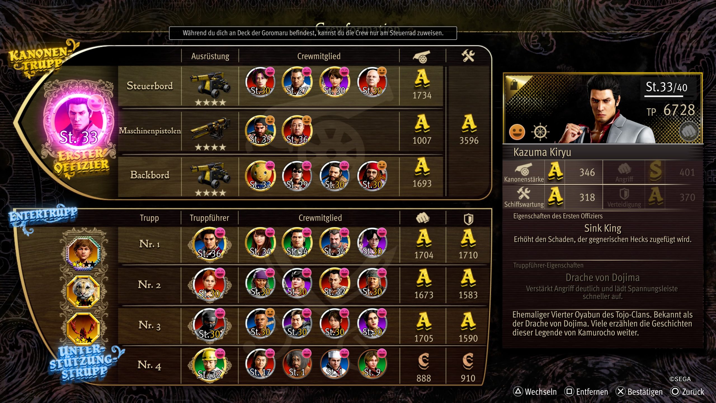Click the Zurück circle button prompt

click(687, 392)
